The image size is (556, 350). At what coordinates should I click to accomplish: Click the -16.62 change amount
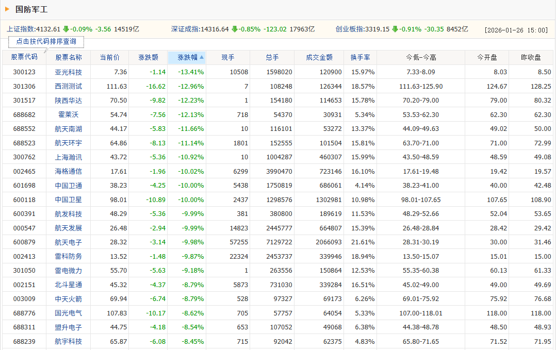point(156,86)
